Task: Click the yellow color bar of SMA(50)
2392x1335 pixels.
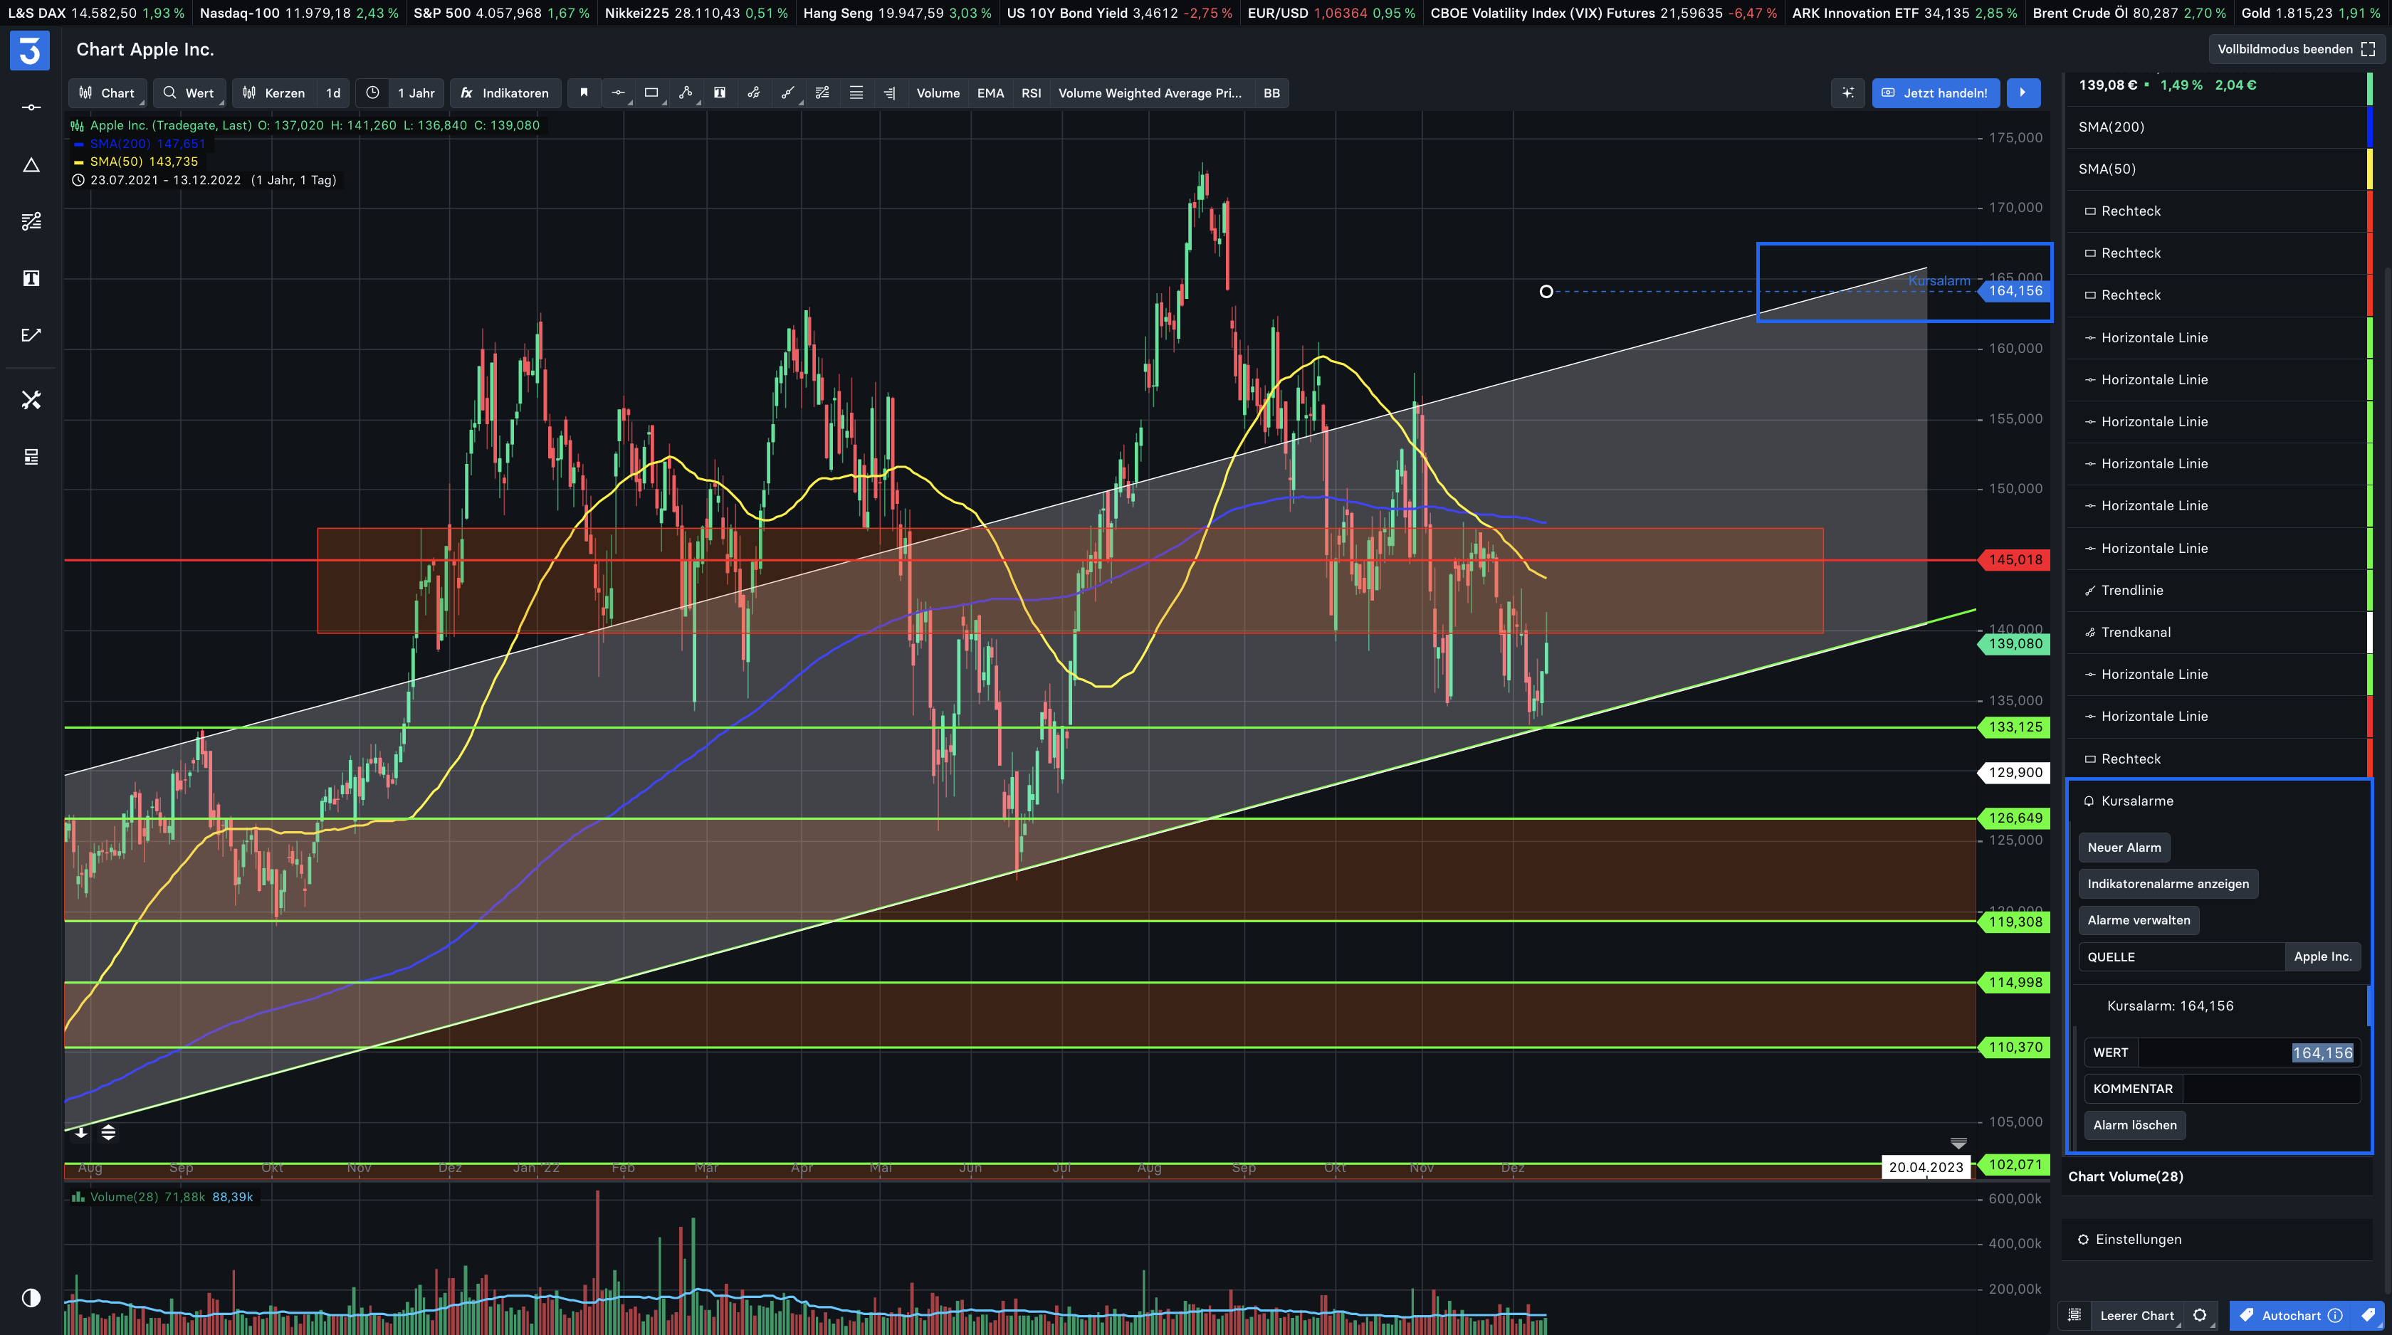Action: coord(2370,169)
